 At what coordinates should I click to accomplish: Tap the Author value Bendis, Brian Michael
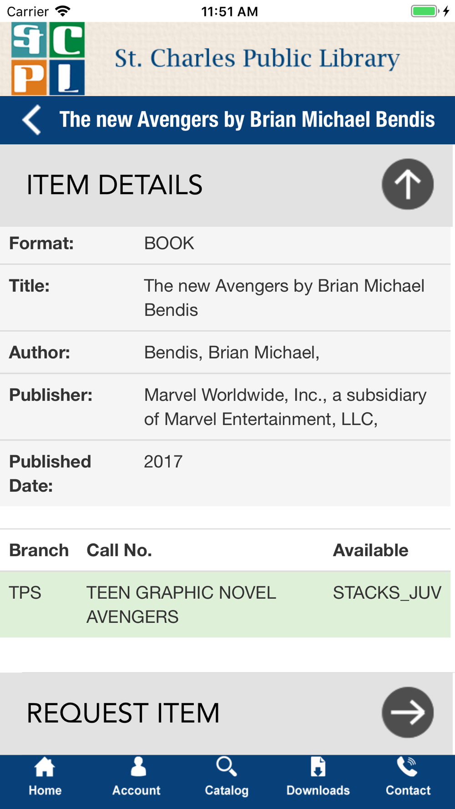[232, 353]
